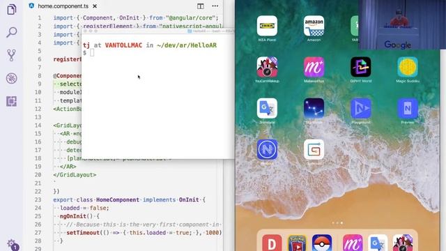Open the Manage gear with update badge
The image size is (446, 251).
[13, 245]
